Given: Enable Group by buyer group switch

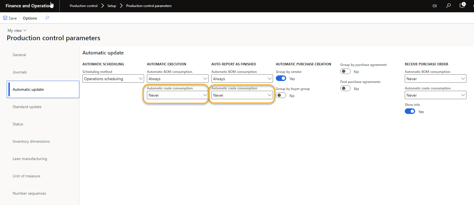Looking at the screenshot, I should 281,96.
